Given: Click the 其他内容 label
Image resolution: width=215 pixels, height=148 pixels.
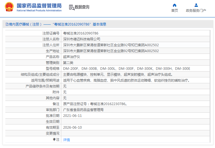Looking at the screenshot, I should [53, 98].
